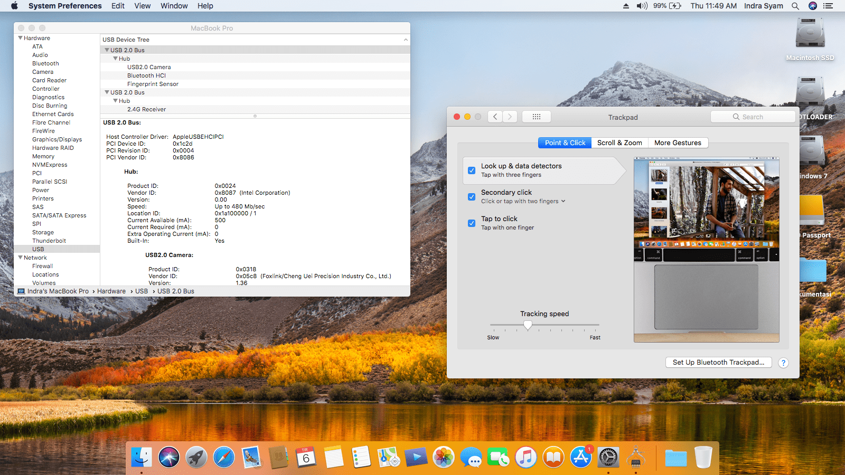Launch Siri from the Dock
Viewport: 845px width, 475px height.
(169, 457)
